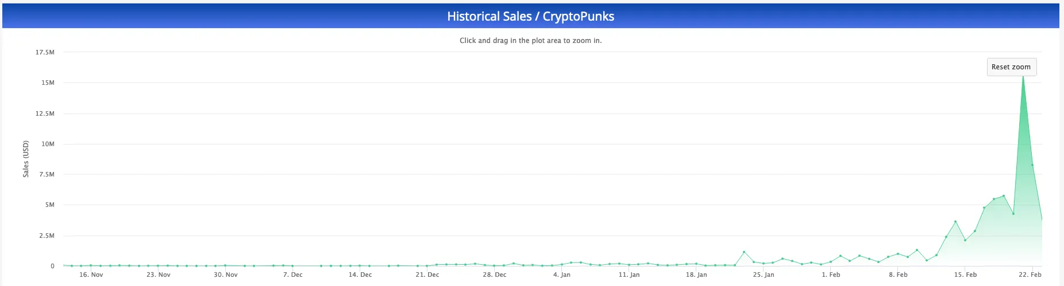The width and height of the screenshot is (1064, 286).
Task: Select the 22. Feb date label
Action: coord(1030,275)
